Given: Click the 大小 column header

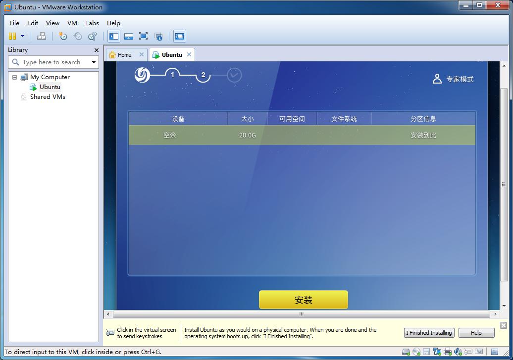Looking at the screenshot, I should coord(248,119).
